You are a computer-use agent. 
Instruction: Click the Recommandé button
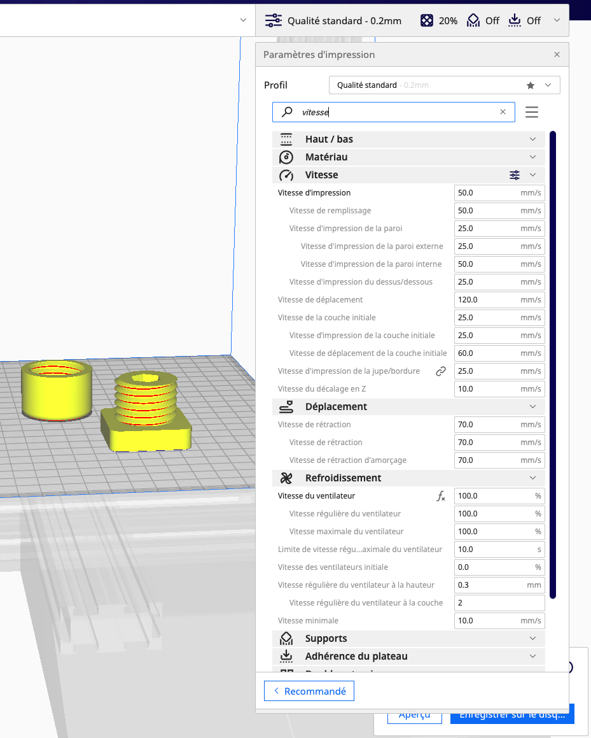point(309,691)
